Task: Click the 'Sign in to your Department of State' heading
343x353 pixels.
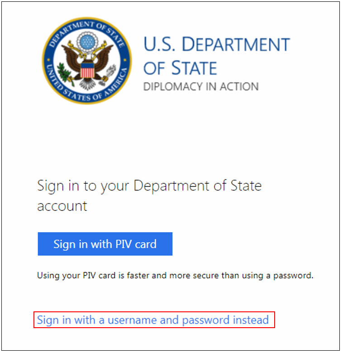Action: click(149, 186)
